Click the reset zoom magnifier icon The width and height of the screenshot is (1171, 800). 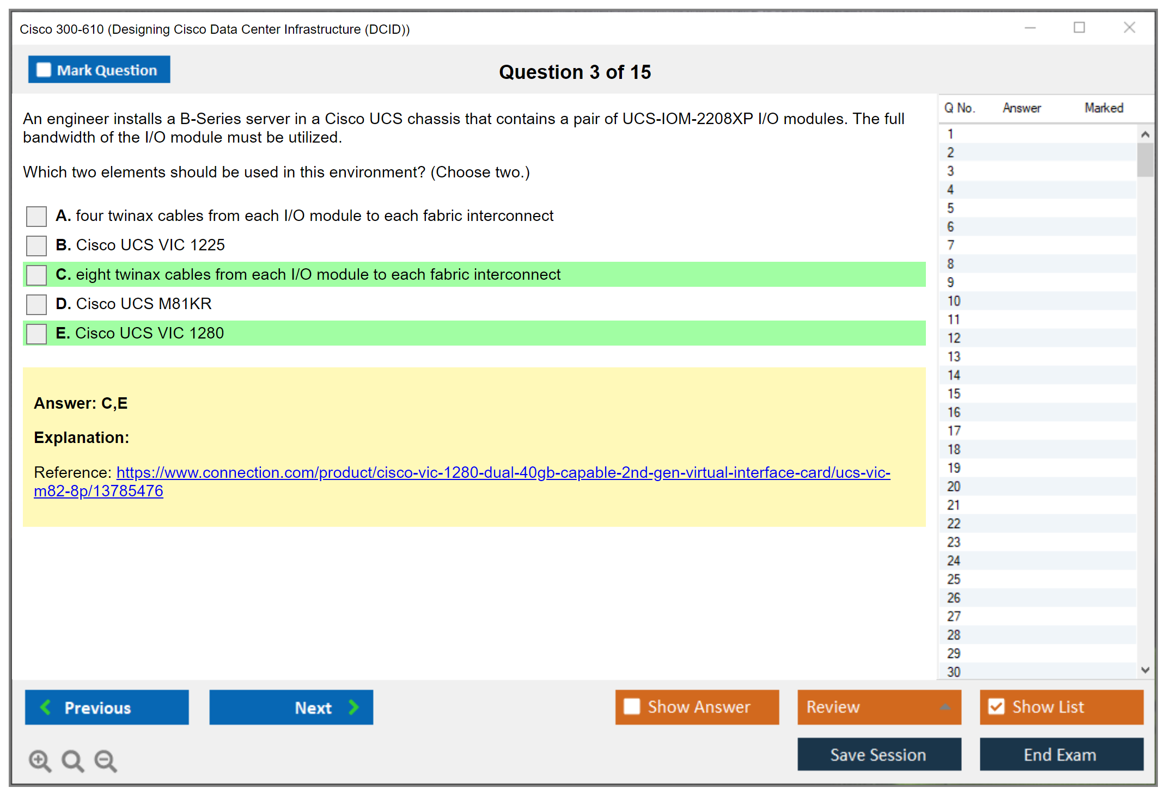[x=72, y=760]
